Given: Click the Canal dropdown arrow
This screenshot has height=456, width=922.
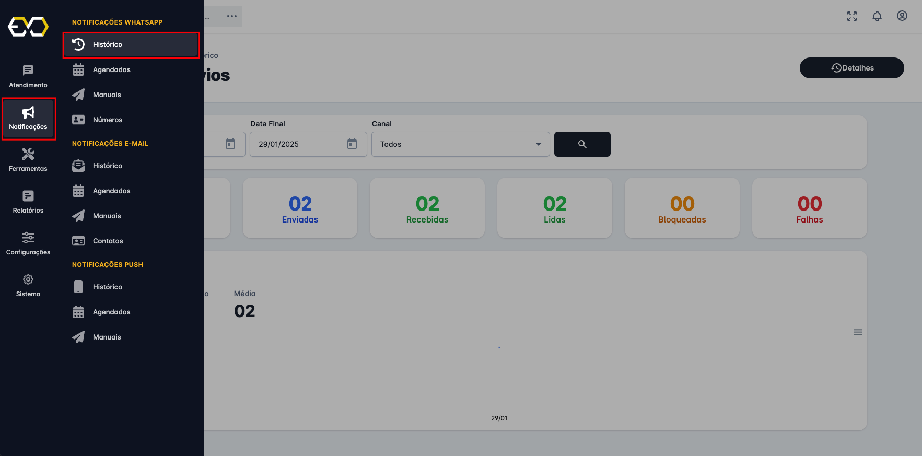Looking at the screenshot, I should coord(539,144).
